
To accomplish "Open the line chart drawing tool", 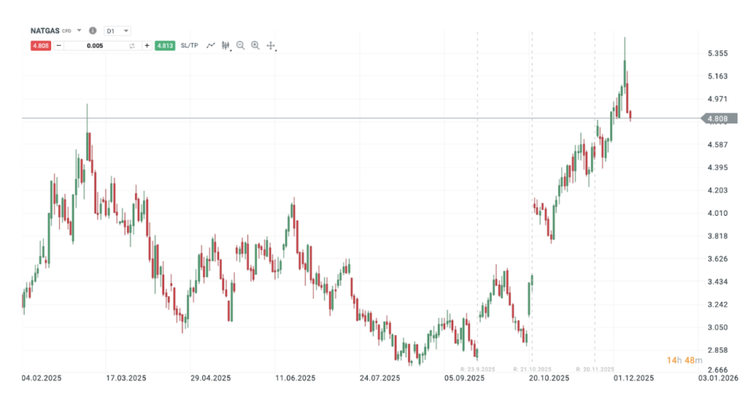I will tap(210, 46).
